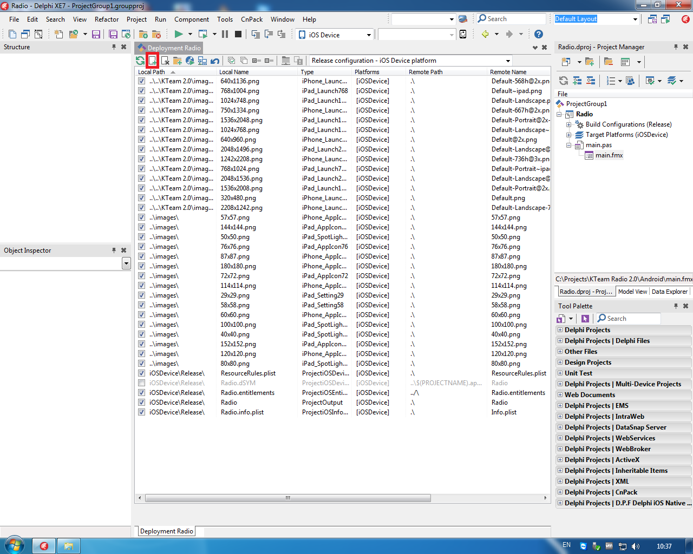This screenshot has width=693, height=554.
Task: Open the Release configuration platform dropdown
Action: pos(508,61)
